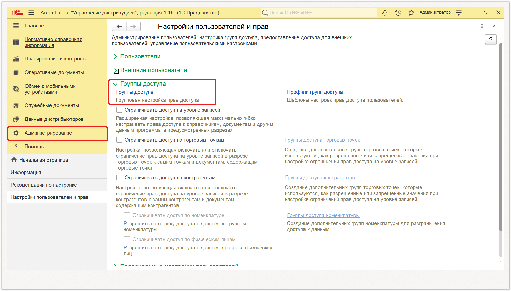The height and width of the screenshot is (291, 511).
Task: Open the sections hamburger menu in title bar
Action: coord(31,12)
